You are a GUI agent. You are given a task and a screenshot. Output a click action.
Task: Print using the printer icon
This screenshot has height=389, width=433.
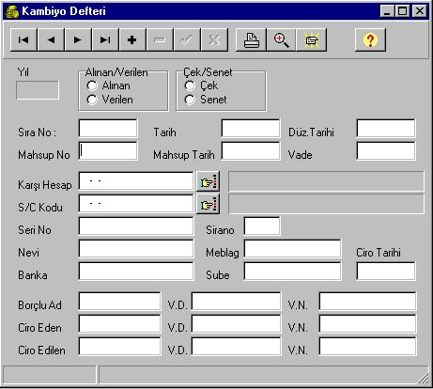tap(251, 39)
